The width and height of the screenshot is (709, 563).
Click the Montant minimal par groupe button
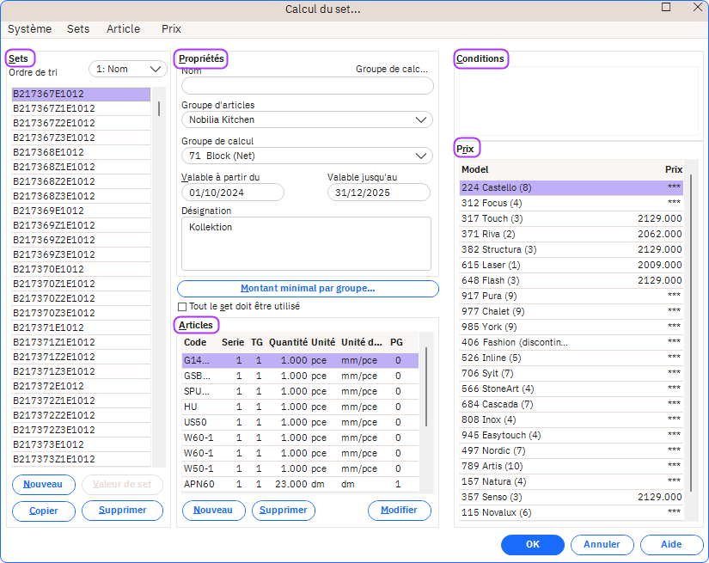[x=308, y=289]
